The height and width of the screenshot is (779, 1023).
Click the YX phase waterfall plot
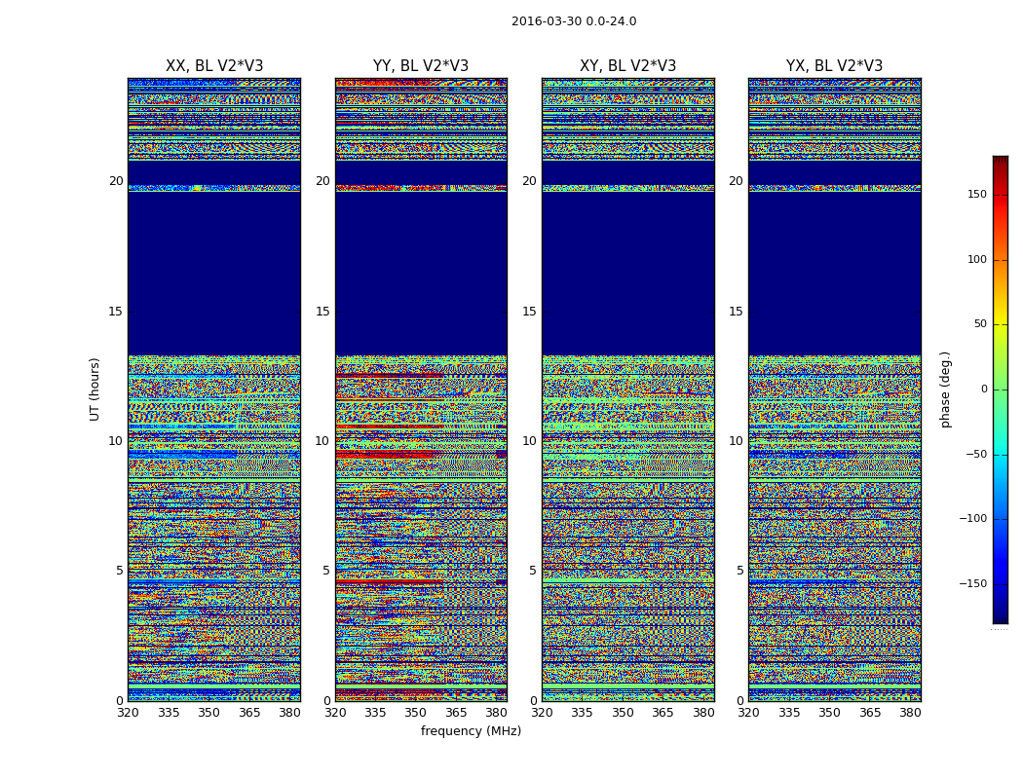(835, 389)
